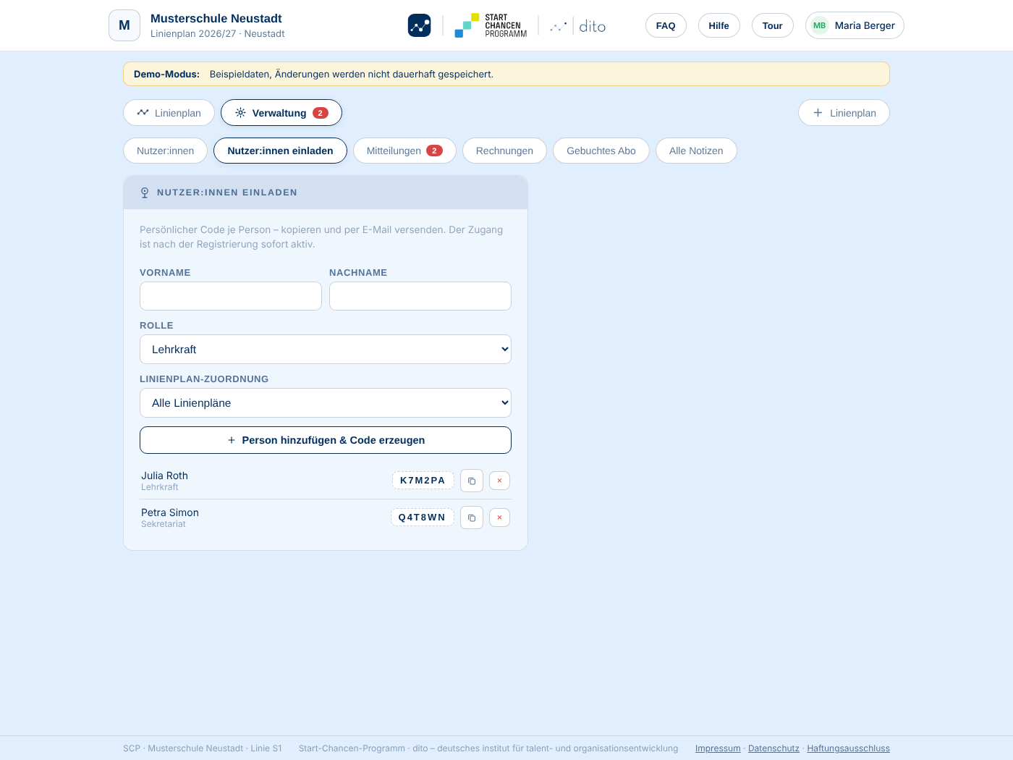Click Person hinzufügen & Code erzeugen
Image resolution: width=1013 pixels, height=760 pixels.
click(x=326, y=440)
